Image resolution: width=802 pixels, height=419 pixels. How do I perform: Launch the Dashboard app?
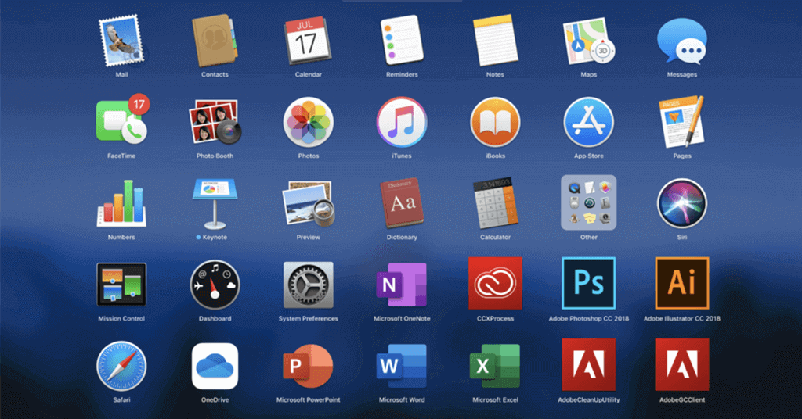[x=215, y=285]
